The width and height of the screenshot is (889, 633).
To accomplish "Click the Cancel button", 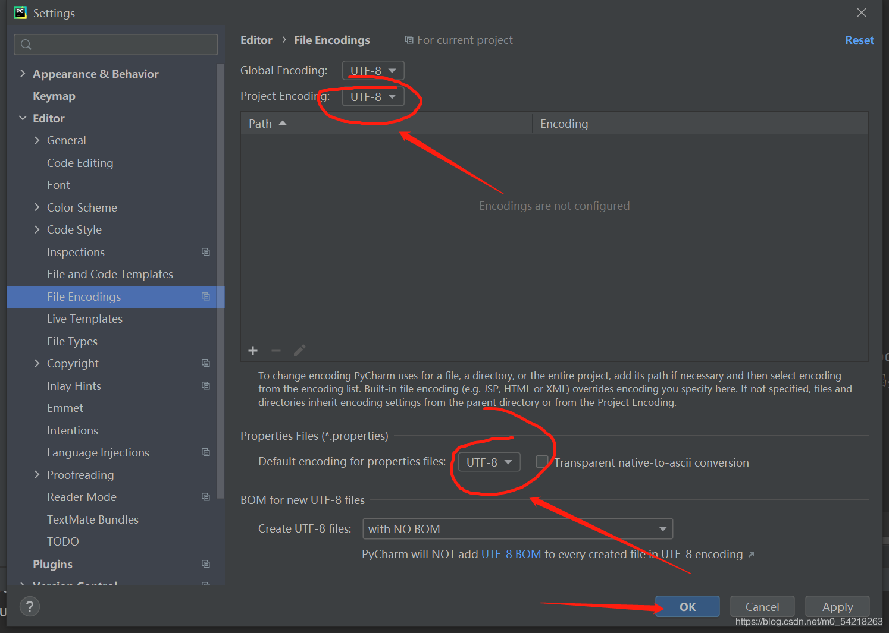I will coord(762,606).
